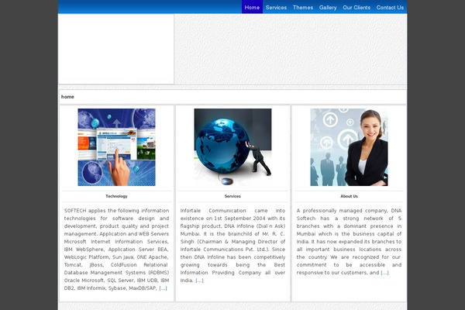
Task: Open the Home menu item
Action: click(x=252, y=7)
